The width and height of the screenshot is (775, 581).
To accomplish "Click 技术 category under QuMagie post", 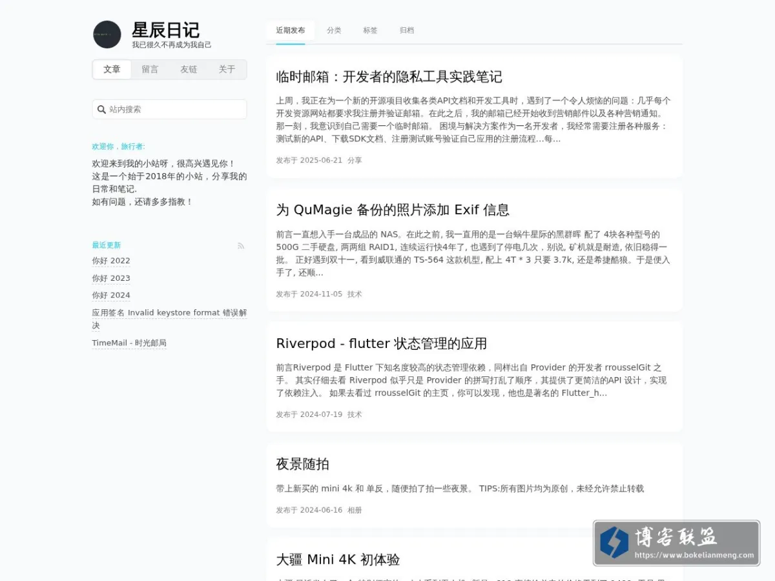I will point(355,294).
